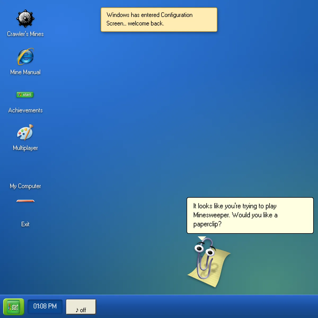Open the Crawler's Mines mine icon
The height and width of the screenshot is (318, 318).
(25, 19)
